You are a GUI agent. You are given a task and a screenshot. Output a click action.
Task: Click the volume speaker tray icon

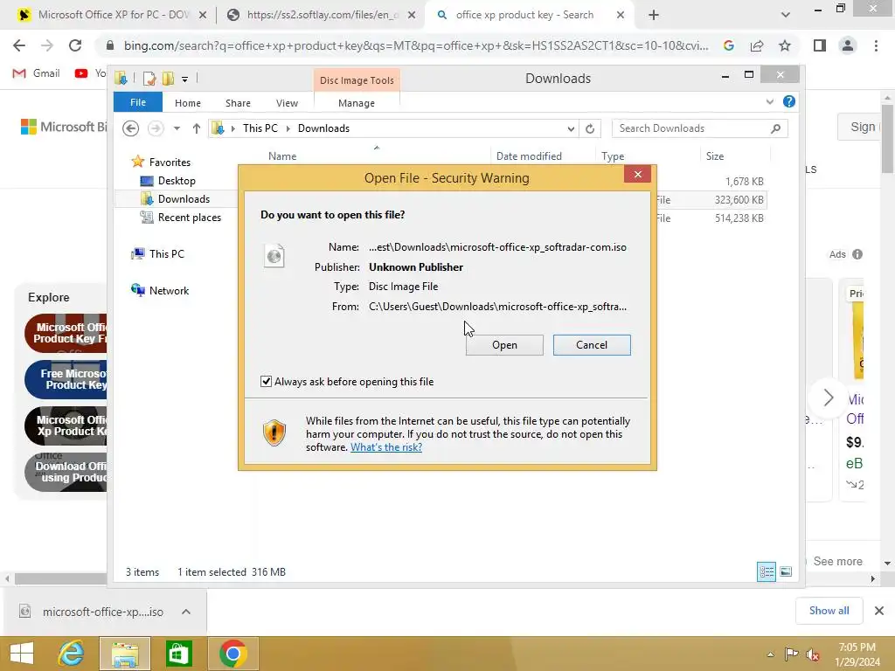[x=813, y=654]
